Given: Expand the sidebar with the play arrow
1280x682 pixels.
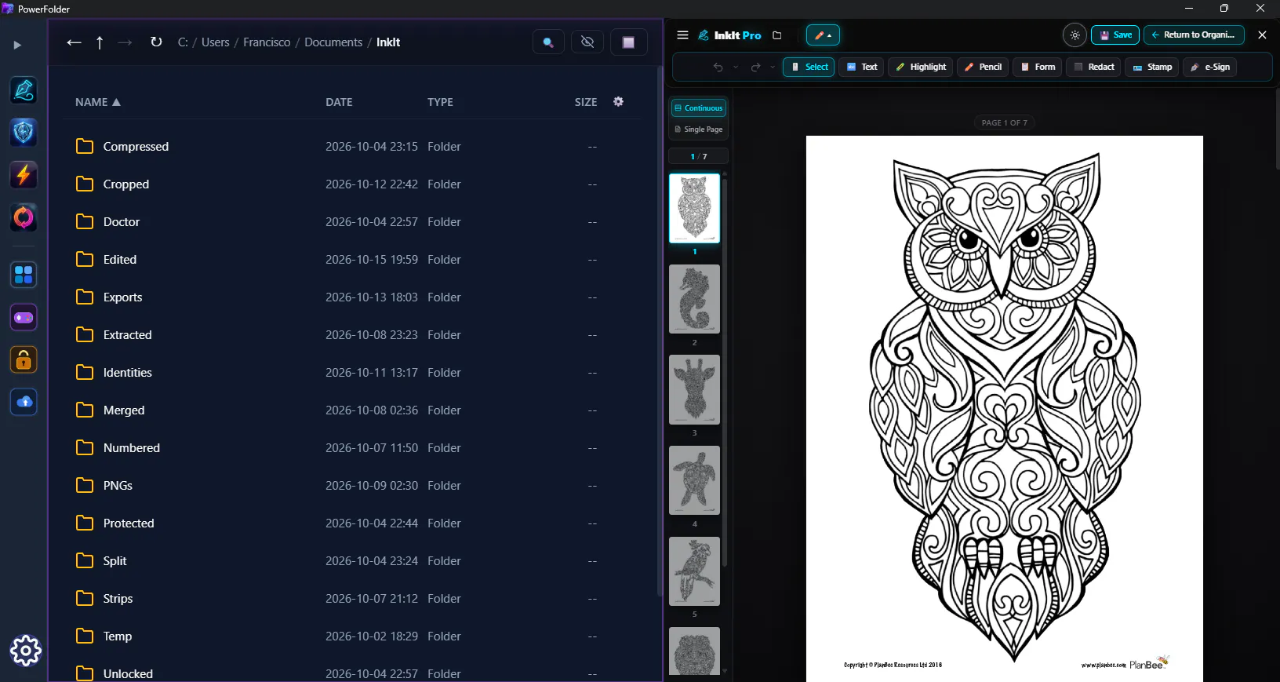Looking at the screenshot, I should click(x=17, y=46).
